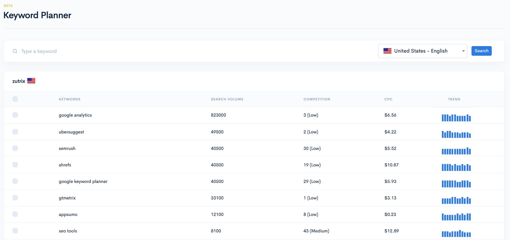Sort by the Keywords column header

(x=70, y=99)
